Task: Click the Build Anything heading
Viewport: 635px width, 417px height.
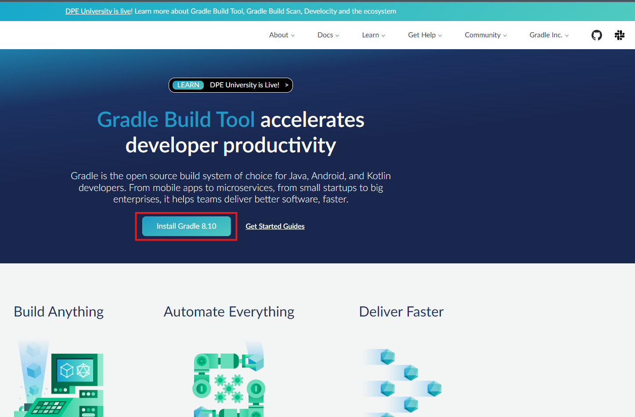Action: pyautogui.click(x=59, y=312)
